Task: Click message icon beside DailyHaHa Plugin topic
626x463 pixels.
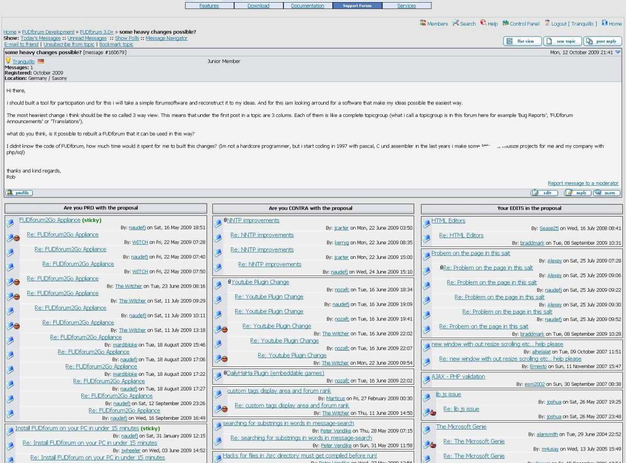Action: (x=218, y=377)
